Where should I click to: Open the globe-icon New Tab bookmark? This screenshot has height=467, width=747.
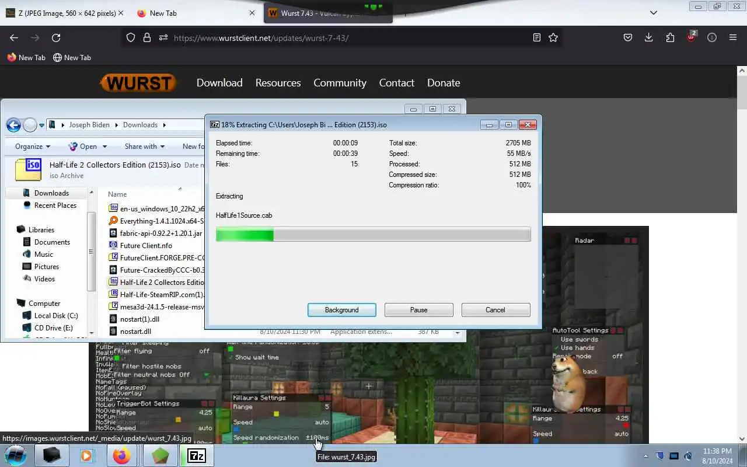[x=72, y=58]
